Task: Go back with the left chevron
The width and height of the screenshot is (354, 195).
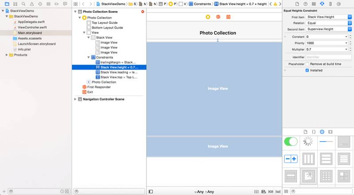Action: pyautogui.click(x=83, y=4)
